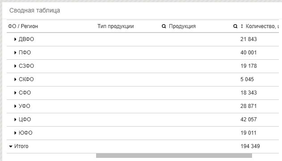The height and width of the screenshot is (161, 282).
Task: Expand the СФО row
Action: [x=15, y=93]
